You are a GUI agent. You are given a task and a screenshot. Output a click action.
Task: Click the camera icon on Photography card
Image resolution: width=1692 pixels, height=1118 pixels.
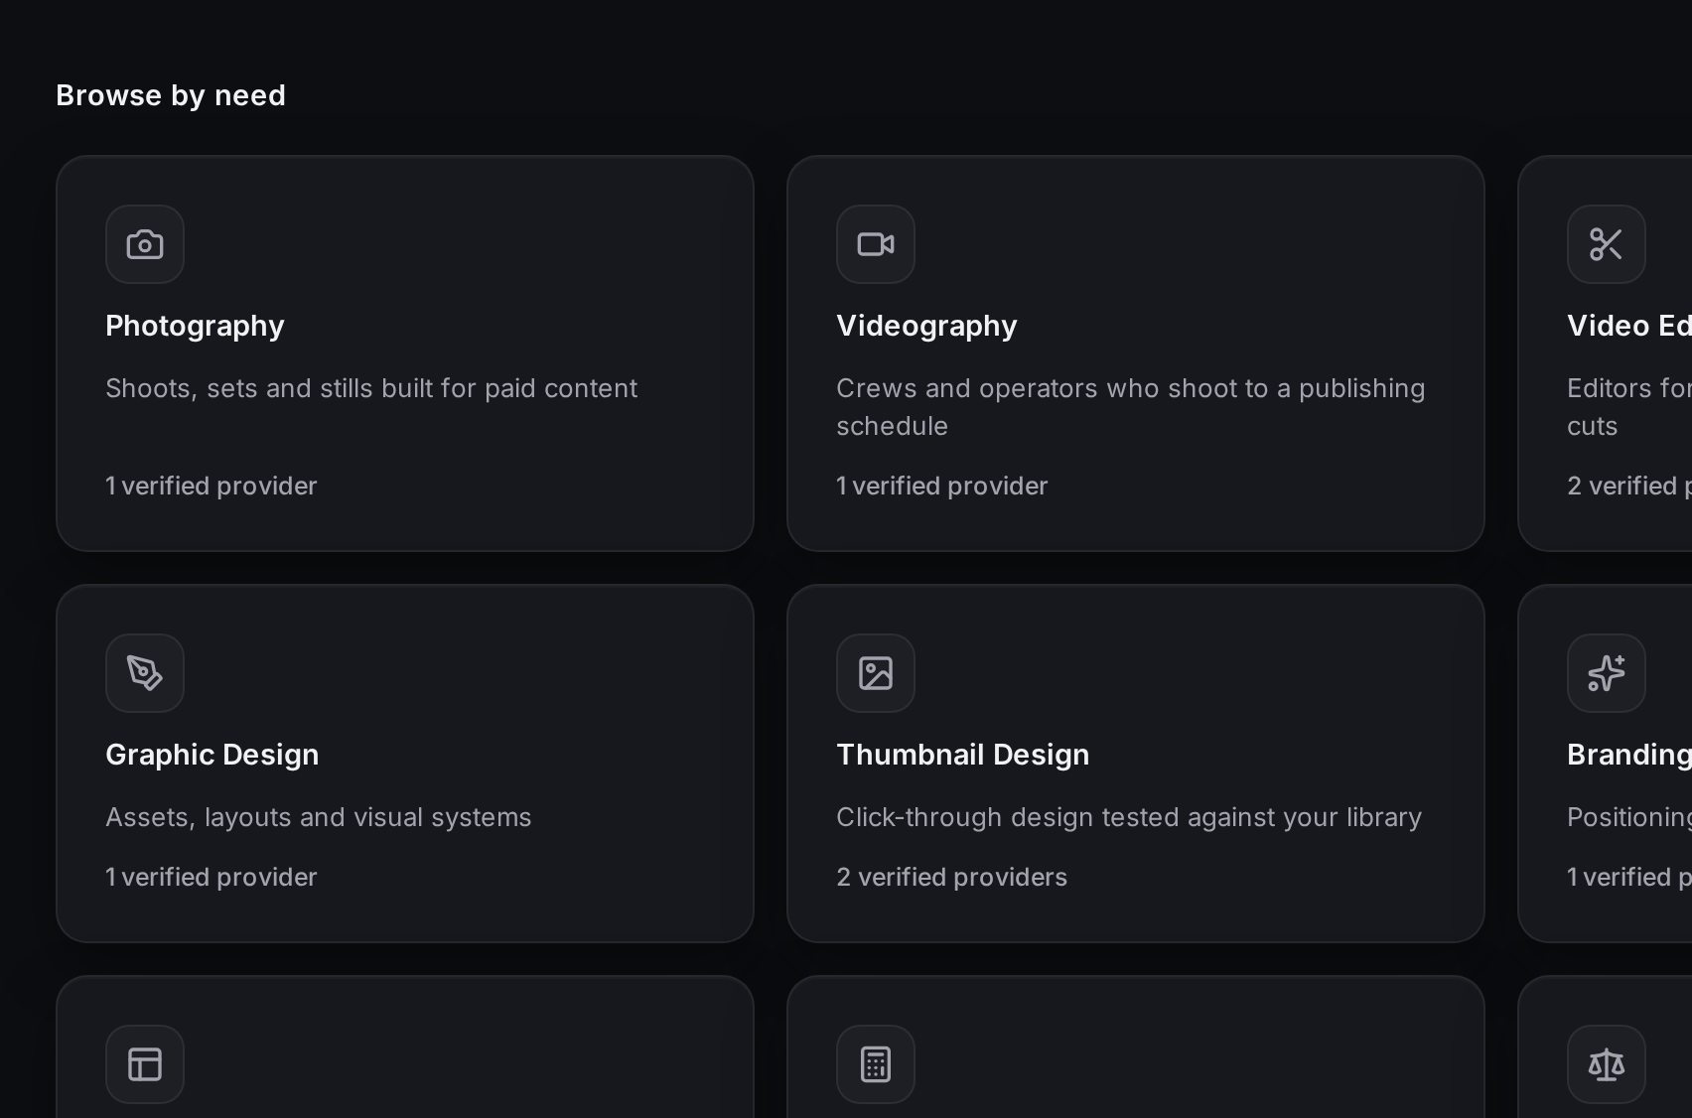click(x=145, y=244)
